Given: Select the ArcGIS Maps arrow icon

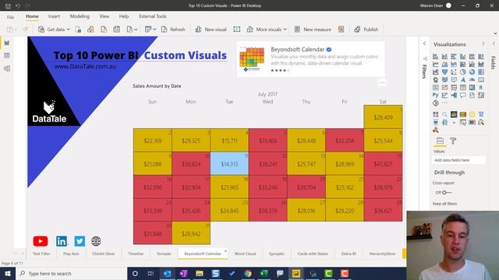Looking at the screenshot, I should coord(462,79).
